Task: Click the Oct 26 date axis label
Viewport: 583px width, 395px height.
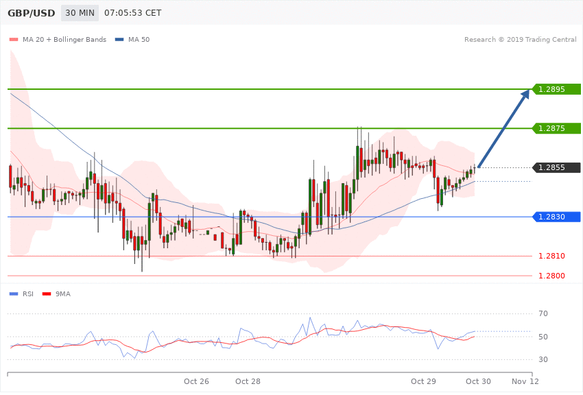Action: [x=196, y=381]
